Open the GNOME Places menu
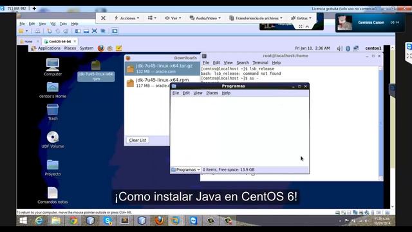Image resolution: width=412 pixels, height=232 pixels. tap(70, 48)
